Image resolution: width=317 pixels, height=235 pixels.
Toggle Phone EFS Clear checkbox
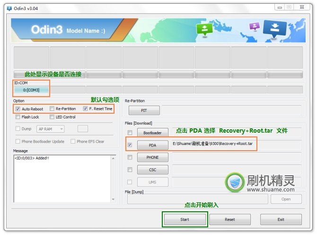[73, 141]
